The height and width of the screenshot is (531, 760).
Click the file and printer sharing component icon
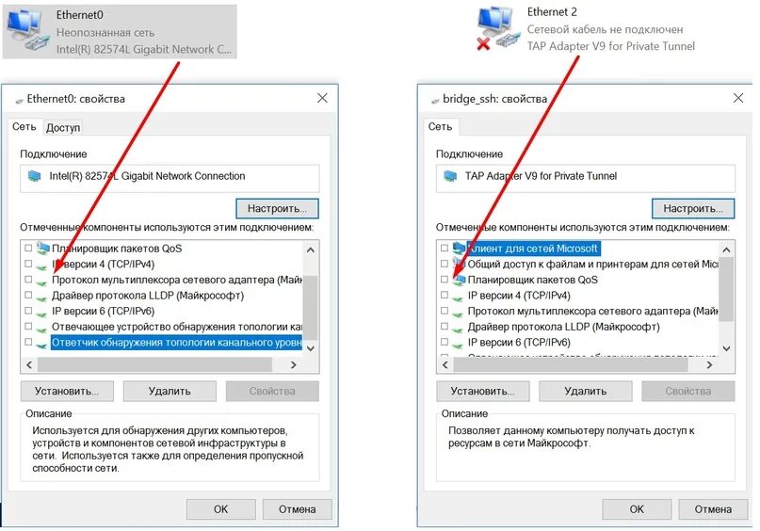coord(459,264)
